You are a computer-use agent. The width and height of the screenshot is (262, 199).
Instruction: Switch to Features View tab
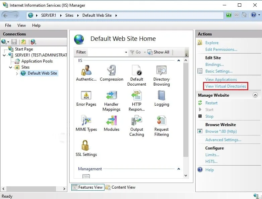tap(88, 187)
